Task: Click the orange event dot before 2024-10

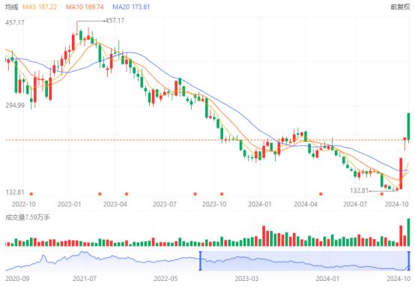Action: click(x=381, y=194)
